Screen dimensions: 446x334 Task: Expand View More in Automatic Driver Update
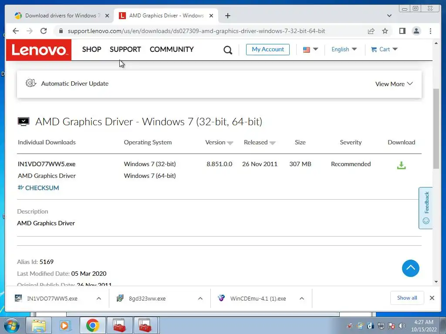[x=394, y=84]
